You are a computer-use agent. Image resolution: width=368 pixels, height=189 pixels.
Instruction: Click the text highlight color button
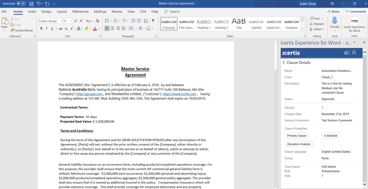[86, 29]
